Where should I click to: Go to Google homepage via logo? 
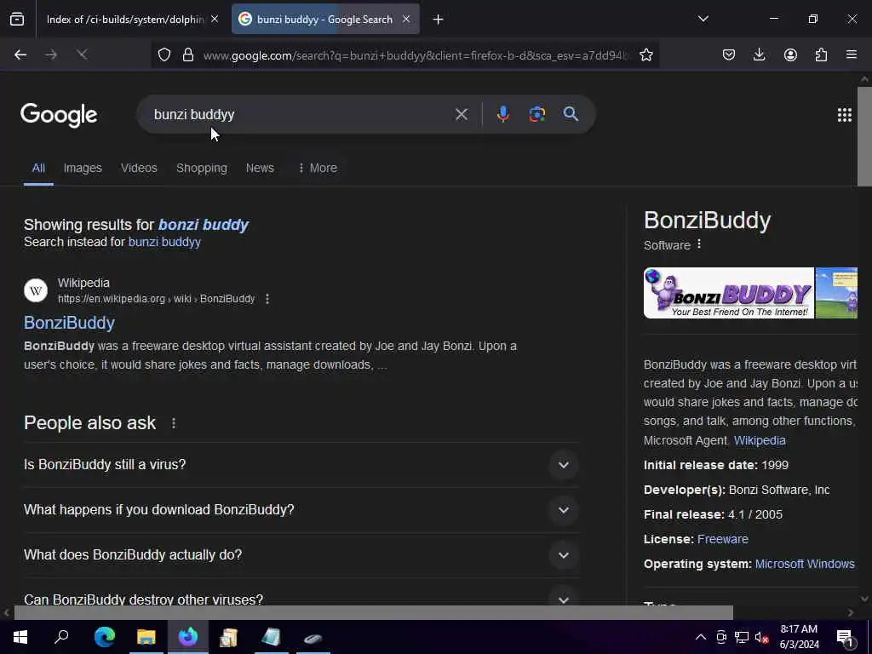click(59, 115)
